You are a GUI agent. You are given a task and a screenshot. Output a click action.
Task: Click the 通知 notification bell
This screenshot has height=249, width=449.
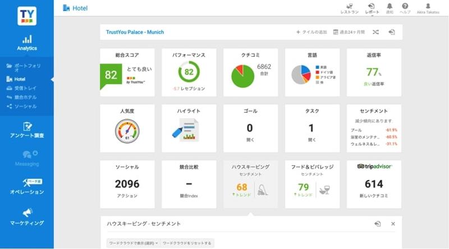pyautogui.click(x=390, y=8)
